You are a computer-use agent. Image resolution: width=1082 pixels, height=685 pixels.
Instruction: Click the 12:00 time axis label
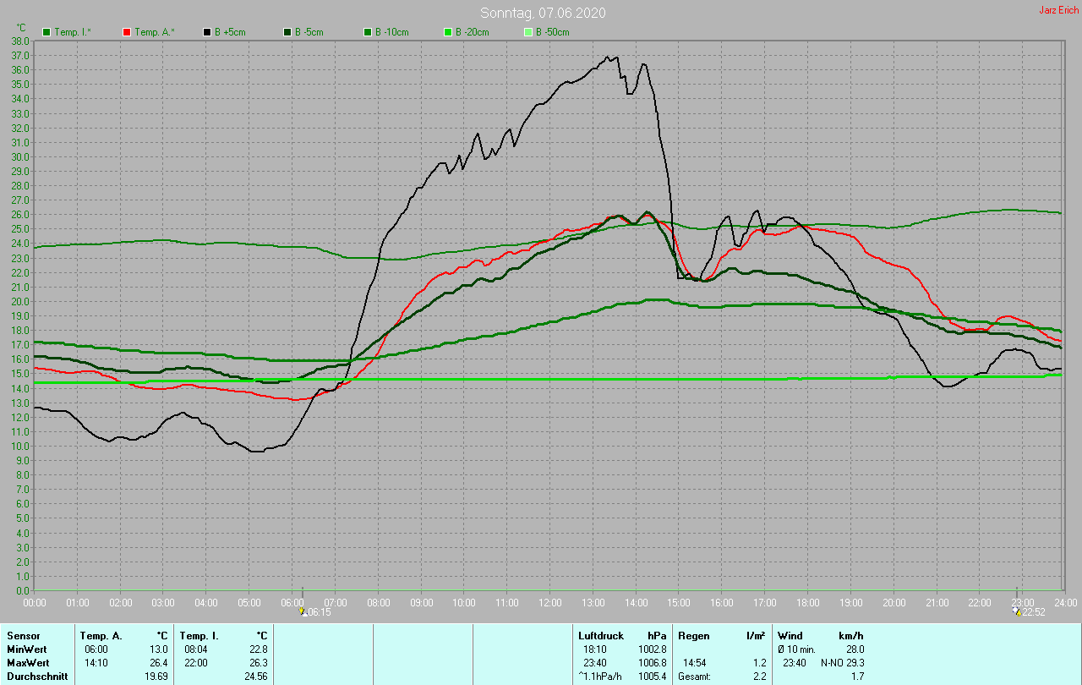550,602
